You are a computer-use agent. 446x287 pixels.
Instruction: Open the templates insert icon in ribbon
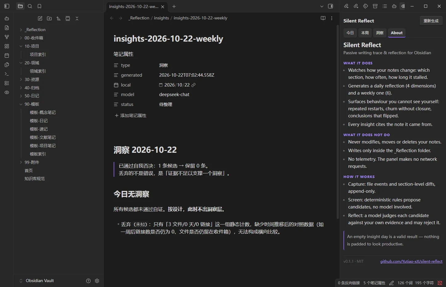(x=7, y=65)
